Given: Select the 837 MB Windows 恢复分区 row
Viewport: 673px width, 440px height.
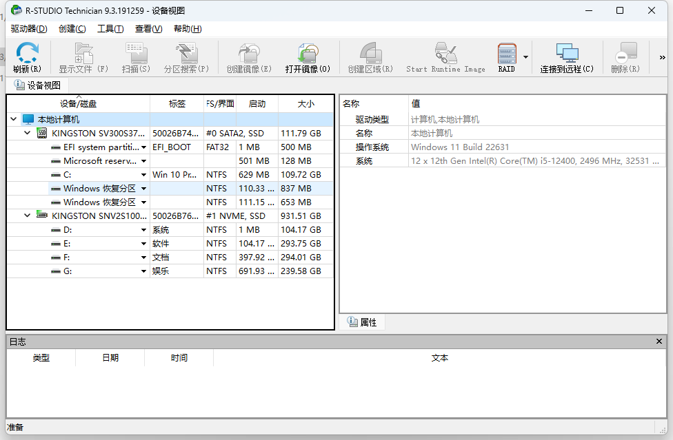Looking at the screenshot, I should pyautogui.click(x=170, y=189).
